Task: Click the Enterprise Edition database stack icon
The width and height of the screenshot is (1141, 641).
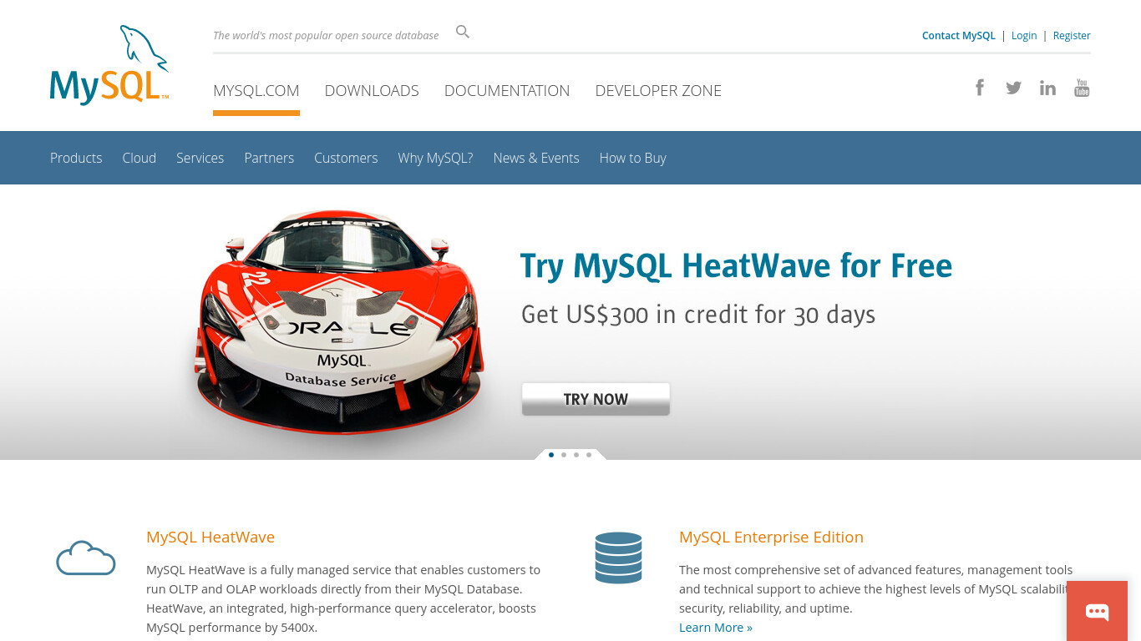Action: pos(618,558)
